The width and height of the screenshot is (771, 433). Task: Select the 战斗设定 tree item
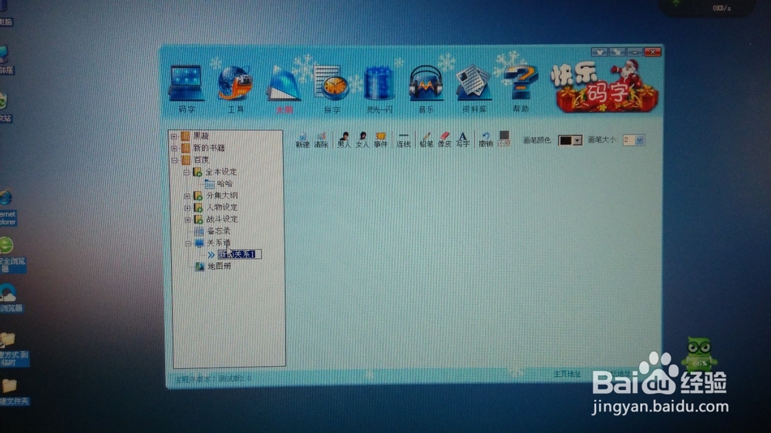coord(222,219)
